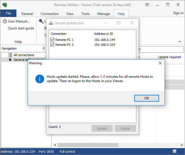Click the Update required column header
The width and height of the screenshot is (185, 155).
click(169, 57)
